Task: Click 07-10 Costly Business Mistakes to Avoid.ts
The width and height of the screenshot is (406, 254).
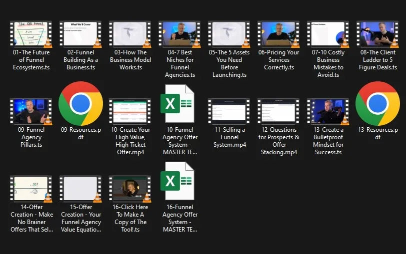Action: click(328, 34)
